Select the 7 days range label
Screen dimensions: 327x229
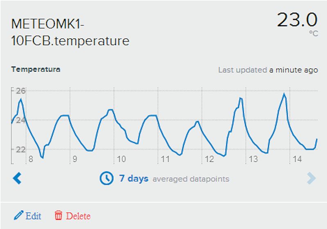tap(134, 179)
